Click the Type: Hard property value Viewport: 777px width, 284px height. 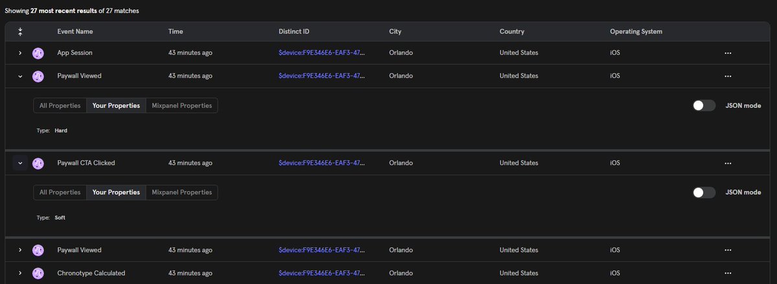(61, 131)
